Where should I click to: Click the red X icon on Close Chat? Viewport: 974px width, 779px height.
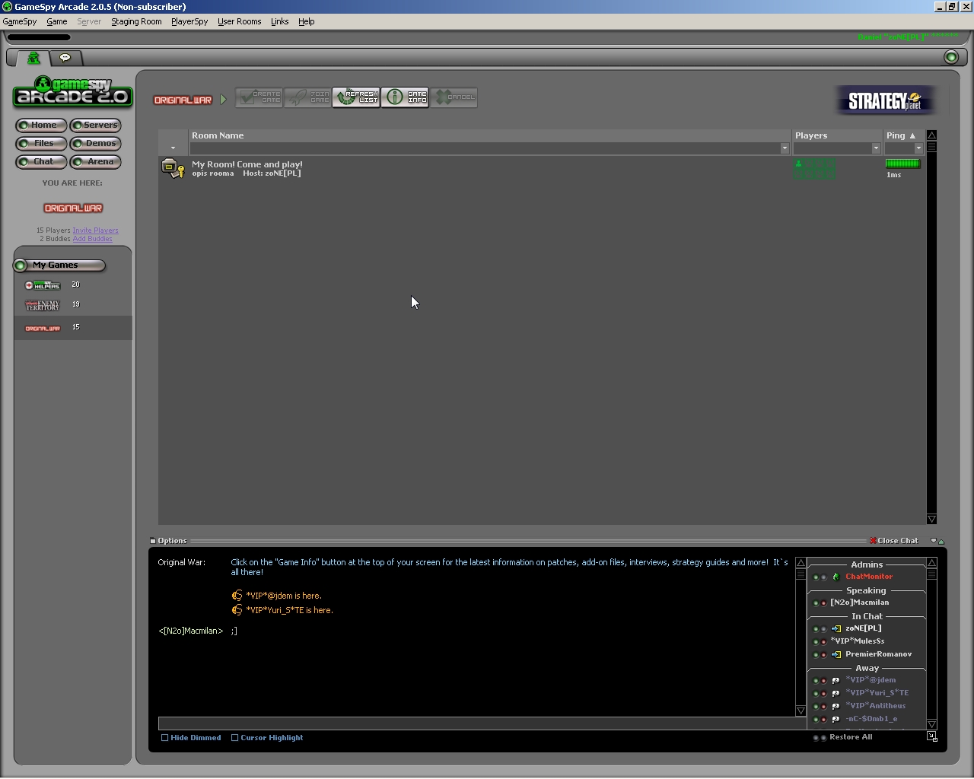[873, 541]
